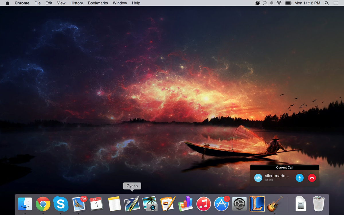
Task: Launch Gyazo from the Dock
Action: coord(132,204)
